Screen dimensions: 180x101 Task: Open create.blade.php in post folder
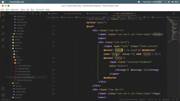(24, 66)
